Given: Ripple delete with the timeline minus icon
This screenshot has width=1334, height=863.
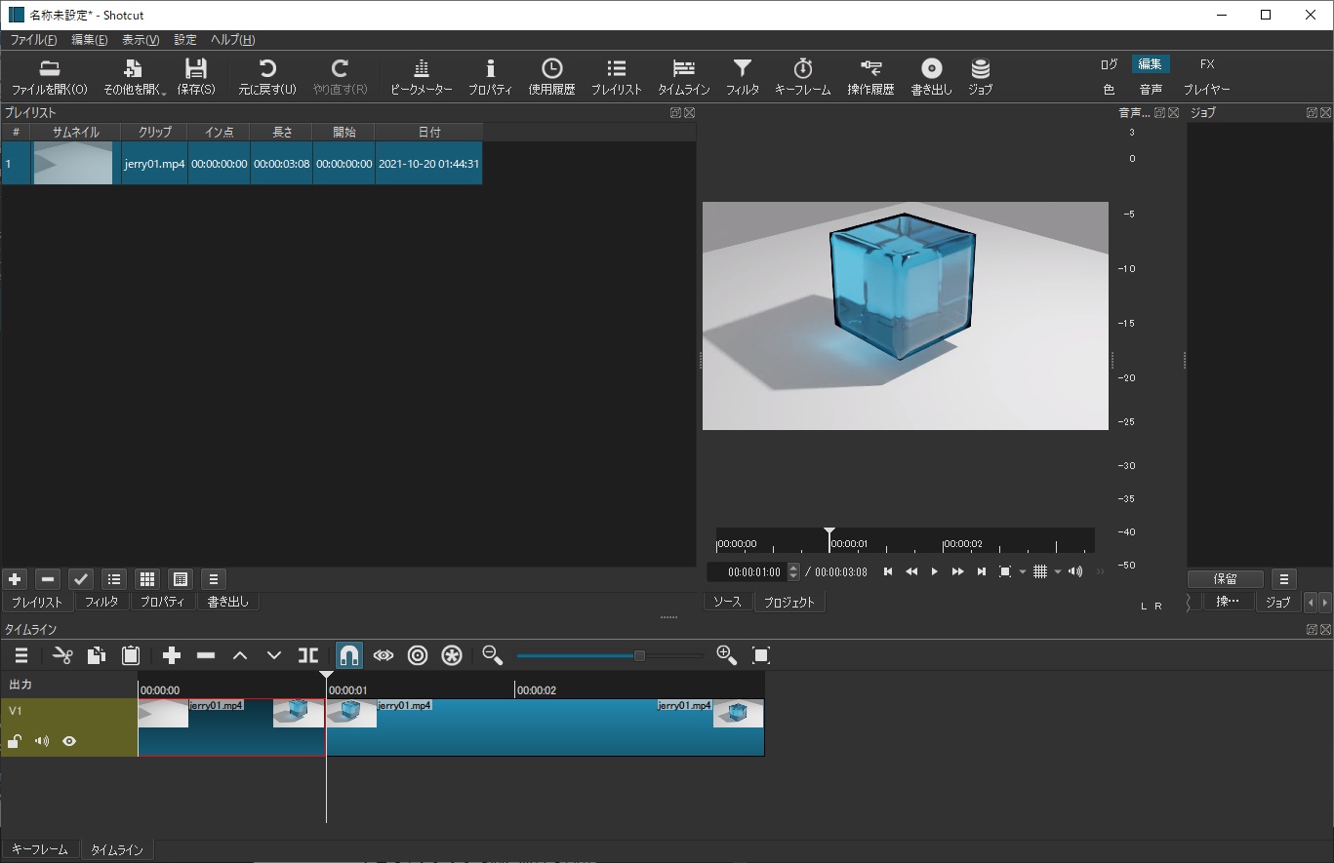Looking at the screenshot, I should click(x=206, y=655).
